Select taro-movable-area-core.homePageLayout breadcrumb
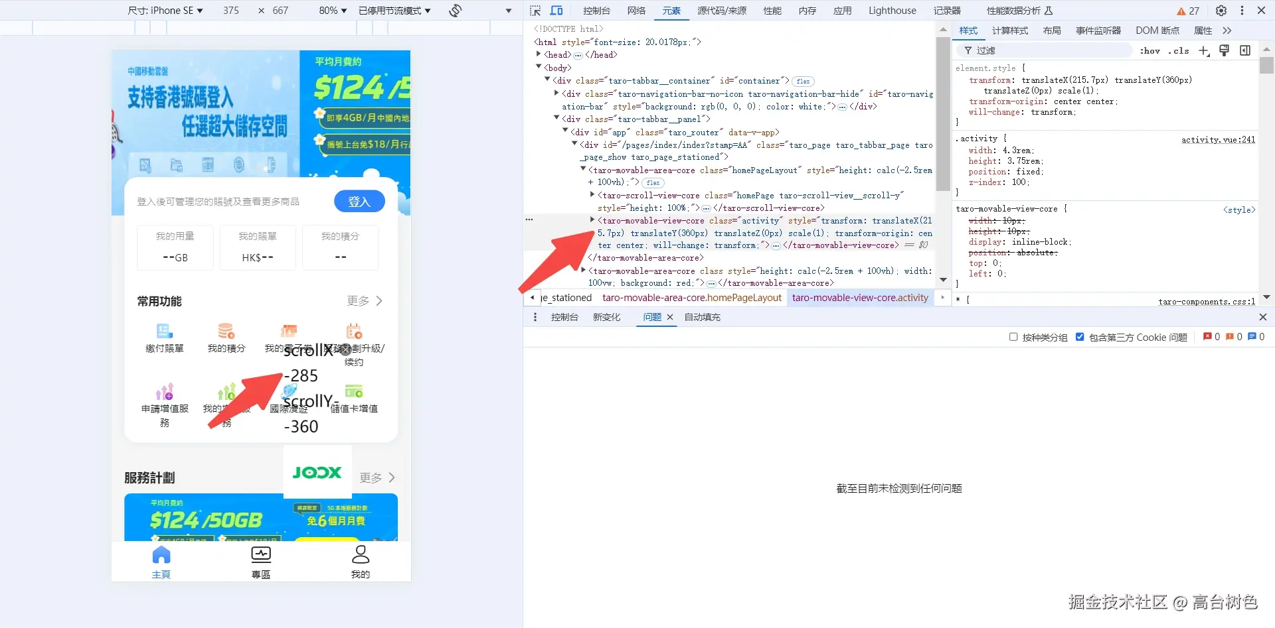 [692, 298]
